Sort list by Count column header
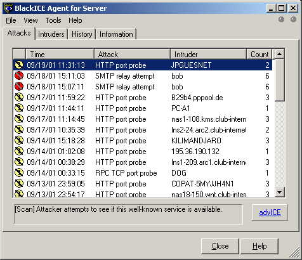Viewport: 302px width, 260px height. point(259,55)
